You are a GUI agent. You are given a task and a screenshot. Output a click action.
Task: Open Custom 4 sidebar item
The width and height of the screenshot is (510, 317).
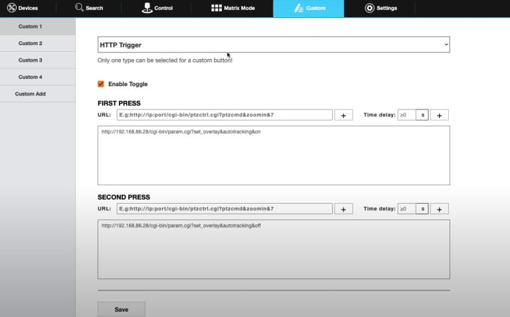click(x=31, y=77)
